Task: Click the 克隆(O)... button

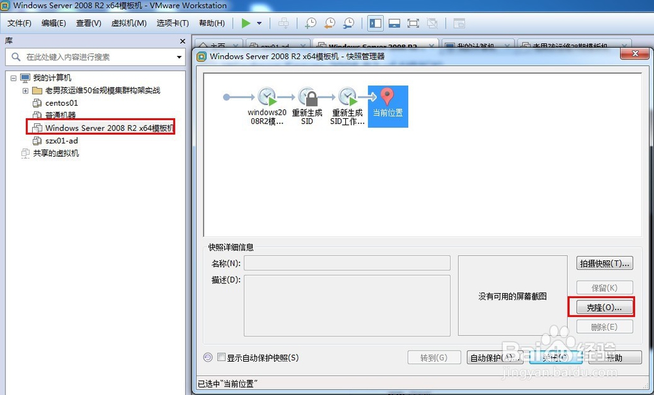Action: coord(605,308)
